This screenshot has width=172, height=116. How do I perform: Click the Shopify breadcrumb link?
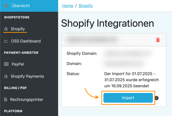(x=86, y=6)
